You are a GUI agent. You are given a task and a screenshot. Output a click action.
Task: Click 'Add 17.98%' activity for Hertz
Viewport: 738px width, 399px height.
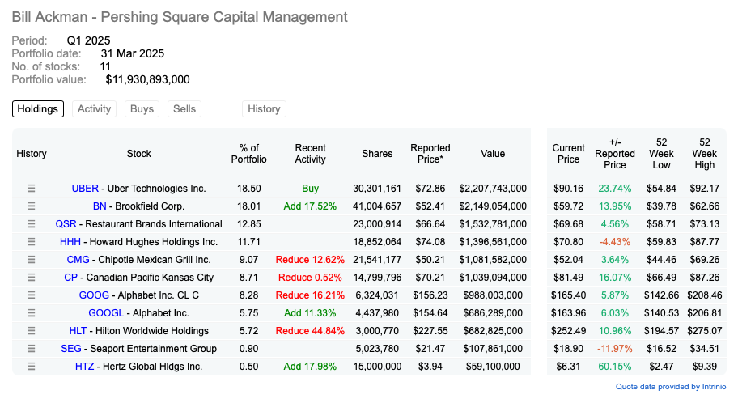tap(310, 367)
